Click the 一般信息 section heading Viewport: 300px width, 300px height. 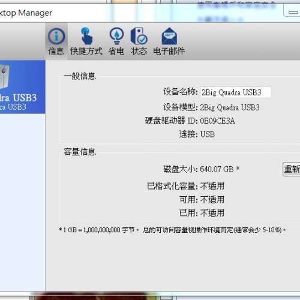coord(80,76)
